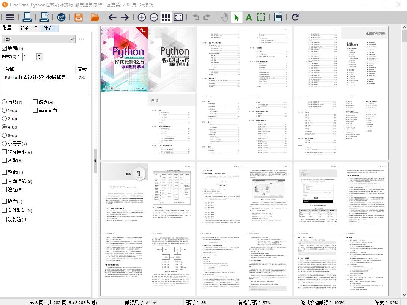Uncheck the 雙面(D) duplex checkbox
This screenshot has width=407, height=305.
pos(5,48)
